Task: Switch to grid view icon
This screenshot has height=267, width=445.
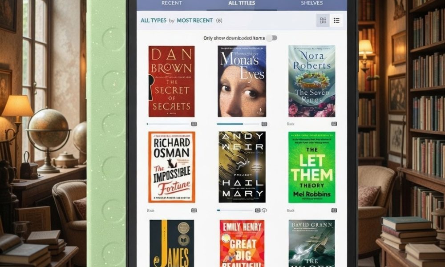Action: click(x=323, y=20)
